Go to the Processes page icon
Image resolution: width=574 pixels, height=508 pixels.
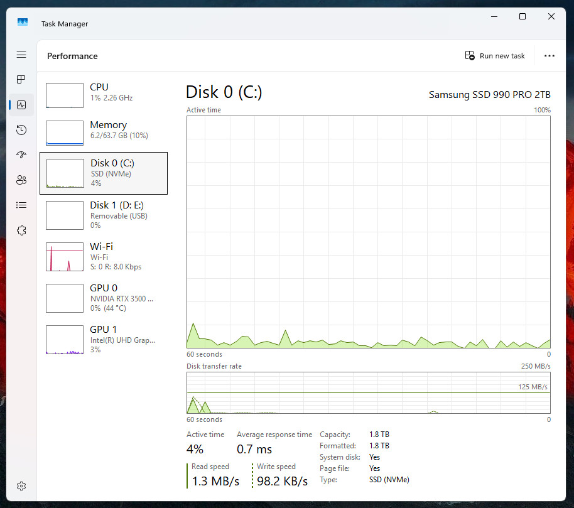[x=21, y=79]
